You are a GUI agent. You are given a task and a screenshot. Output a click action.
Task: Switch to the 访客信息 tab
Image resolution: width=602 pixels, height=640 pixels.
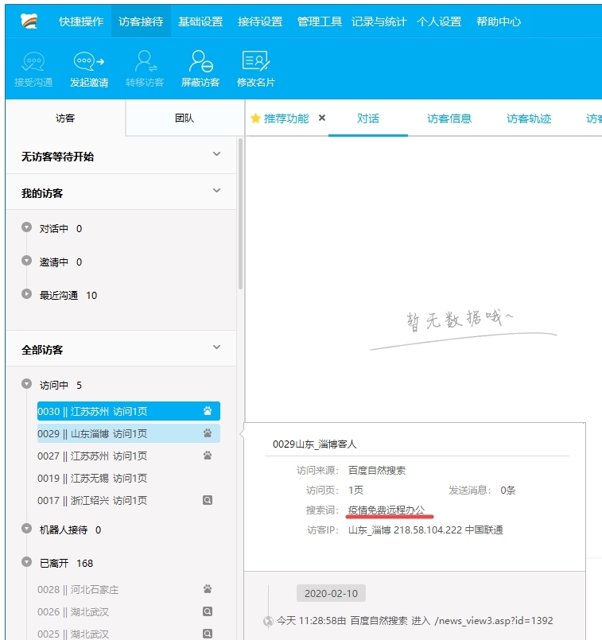449,118
